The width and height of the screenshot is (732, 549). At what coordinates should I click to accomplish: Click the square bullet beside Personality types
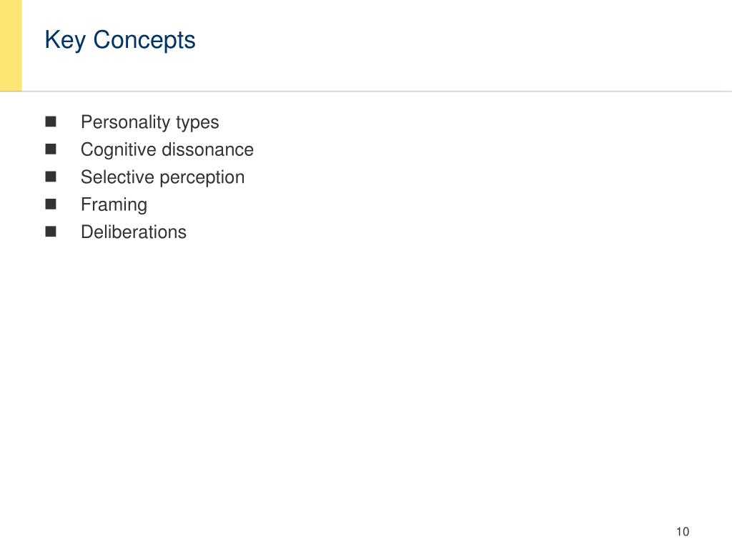51,122
